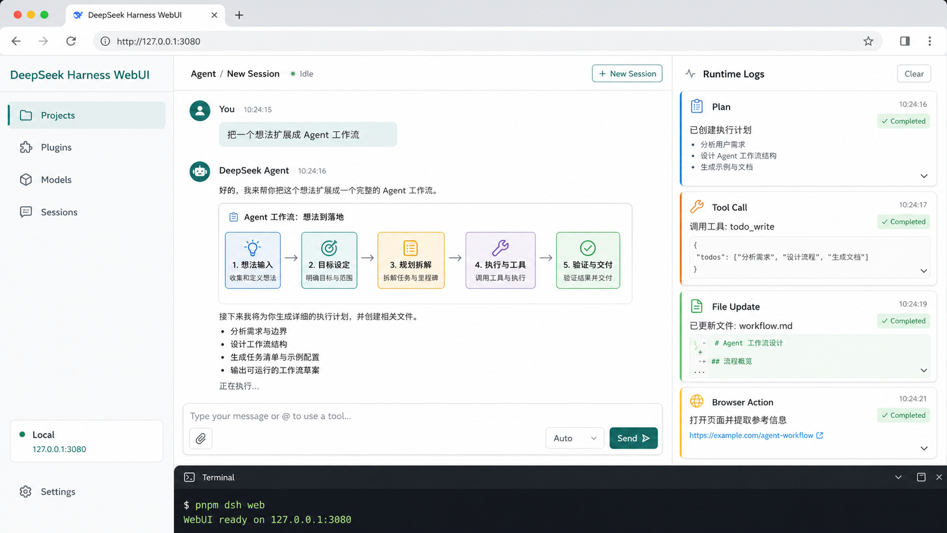Click the Agent breadcrumb in header
This screenshot has width=947, height=533.
tap(203, 74)
